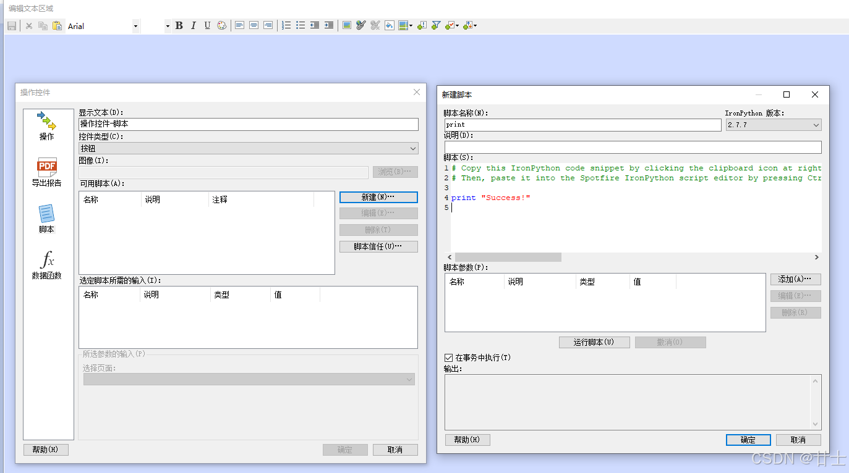The height and width of the screenshot is (473, 849).
Task: Click 添加(A)… to add script parameter
Action: 796,279
